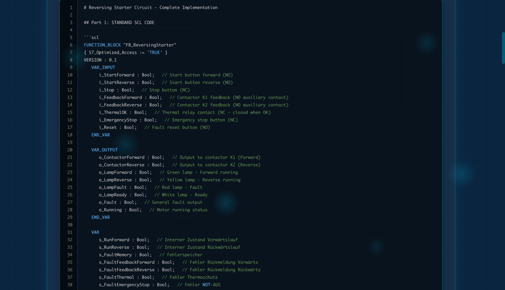Select the comment about Thermal relay contact
Image resolution: width=505 pixels, height=290 pixels.
pyautogui.click(x=212, y=112)
